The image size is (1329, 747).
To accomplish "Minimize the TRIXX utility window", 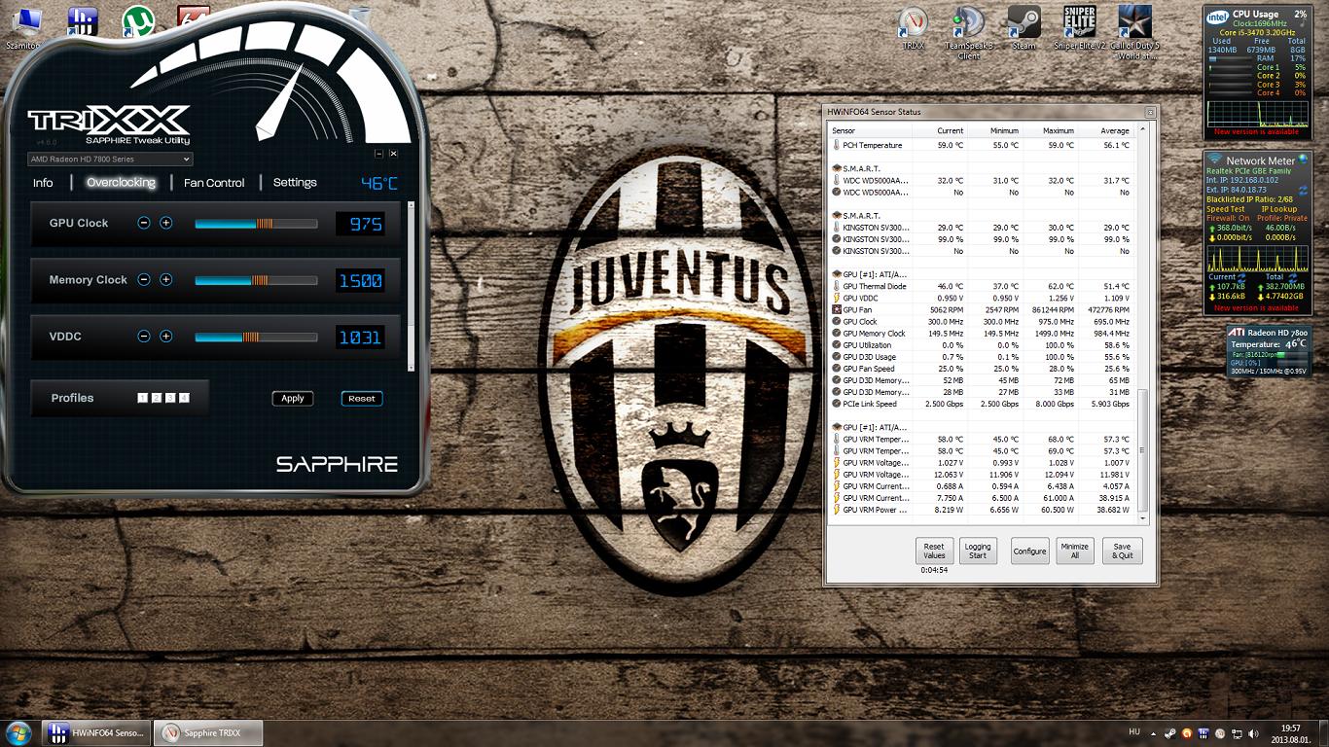I will pyautogui.click(x=379, y=154).
